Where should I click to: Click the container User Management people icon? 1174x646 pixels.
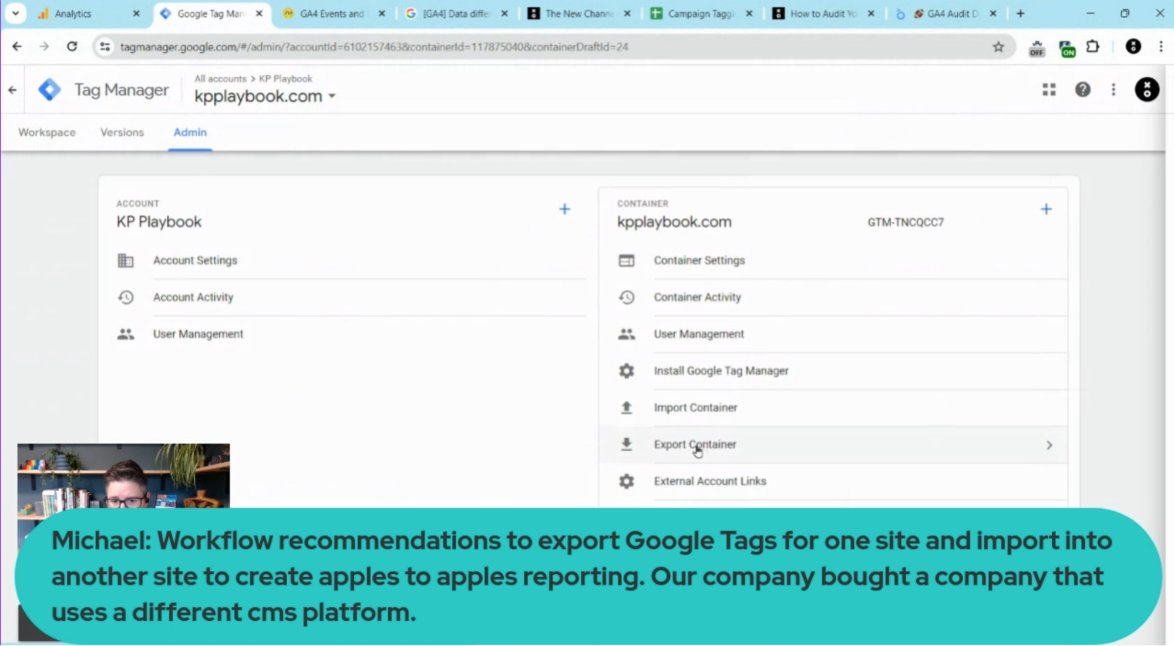pyautogui.click(x=627, y=334)
